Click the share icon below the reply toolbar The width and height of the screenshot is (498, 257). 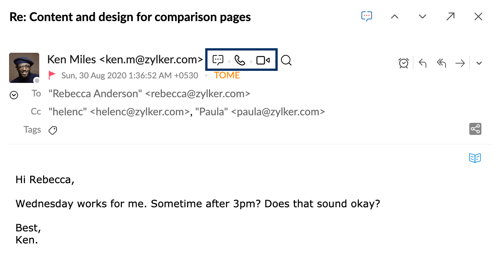point(475,129)
